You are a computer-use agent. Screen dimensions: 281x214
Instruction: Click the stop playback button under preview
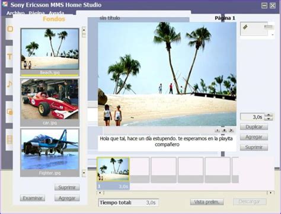[x=224, y=130]
